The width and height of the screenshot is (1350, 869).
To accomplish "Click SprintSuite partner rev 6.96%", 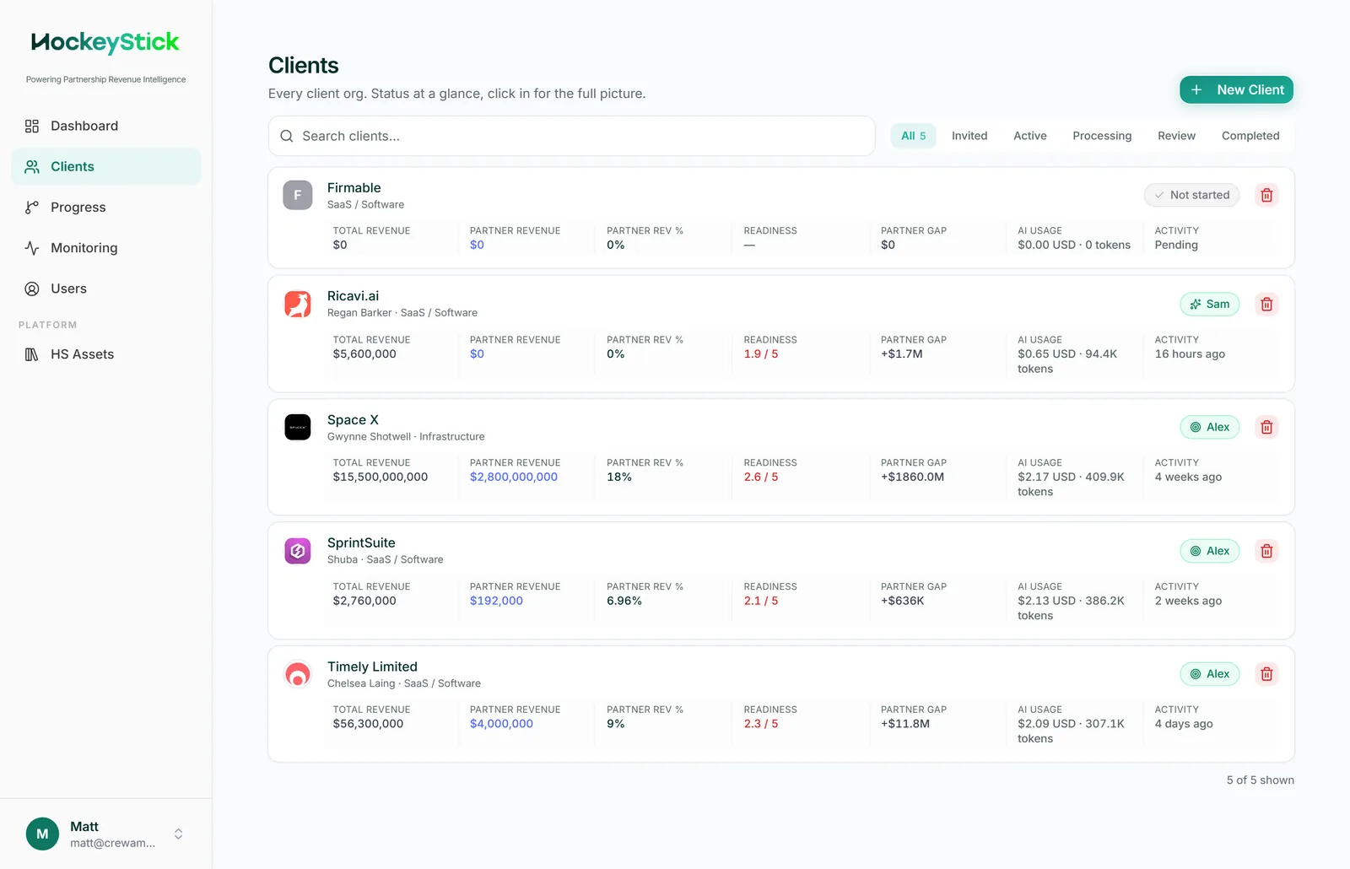I will pos(624,601).
